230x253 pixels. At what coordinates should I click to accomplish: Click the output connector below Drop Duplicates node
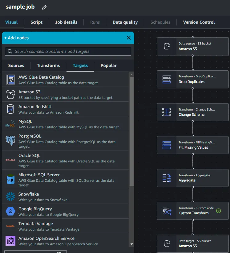(193, 88)
